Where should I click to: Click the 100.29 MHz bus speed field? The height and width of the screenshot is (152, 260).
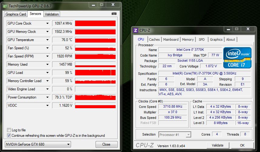click(x=173, y=117)
